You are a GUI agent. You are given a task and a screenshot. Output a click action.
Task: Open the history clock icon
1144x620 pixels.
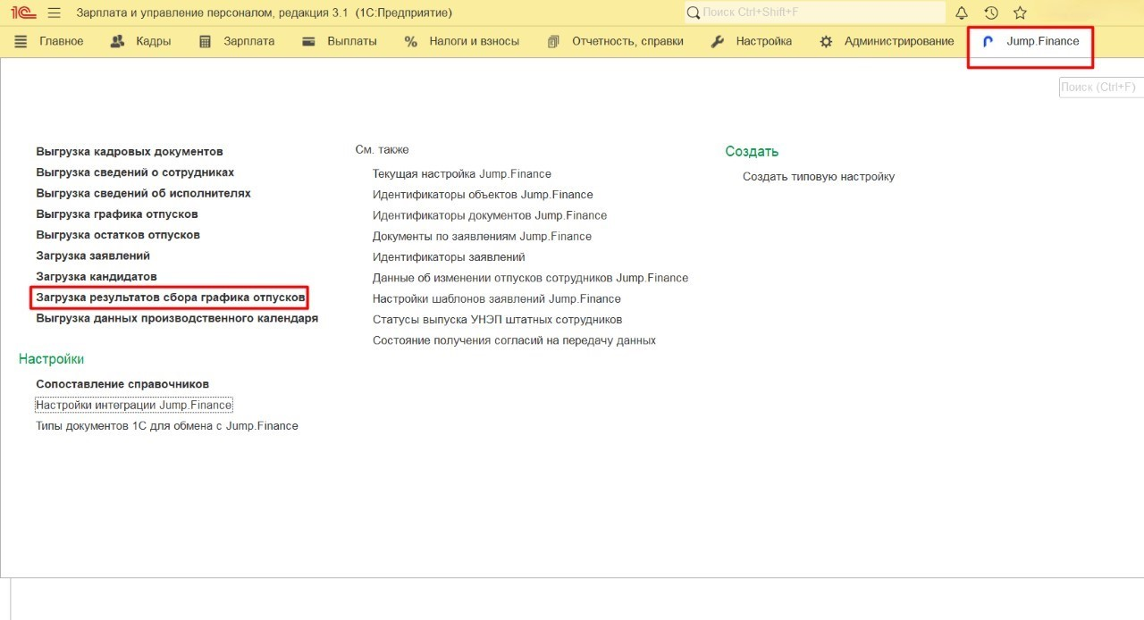(x=990, y=13)
